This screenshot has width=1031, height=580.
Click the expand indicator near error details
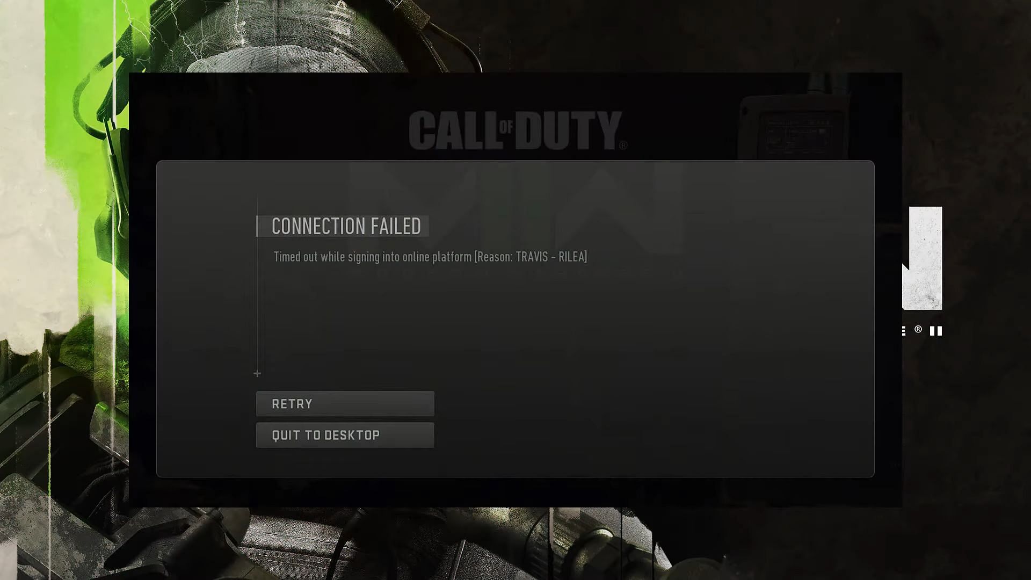(x=257, y=373)
